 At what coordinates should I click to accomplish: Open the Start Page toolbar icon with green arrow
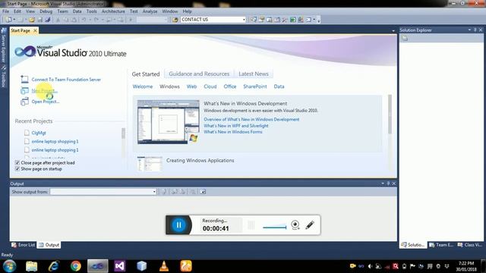click(x=293, y=20)
